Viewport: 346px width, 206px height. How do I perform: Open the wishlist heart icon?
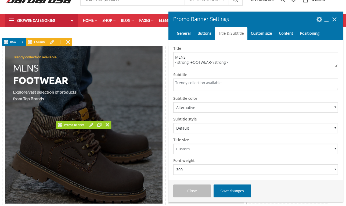(x=294, y=1)
